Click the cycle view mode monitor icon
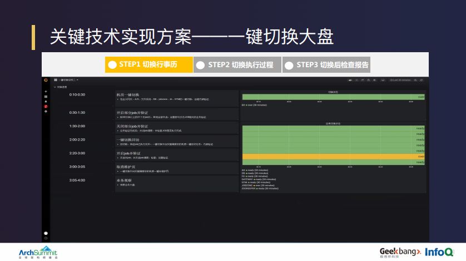This screenshot has height=261, width=466. tap(383, 80)
